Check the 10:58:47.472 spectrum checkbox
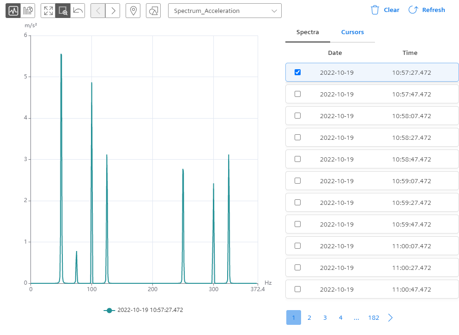 pos(297,159)
